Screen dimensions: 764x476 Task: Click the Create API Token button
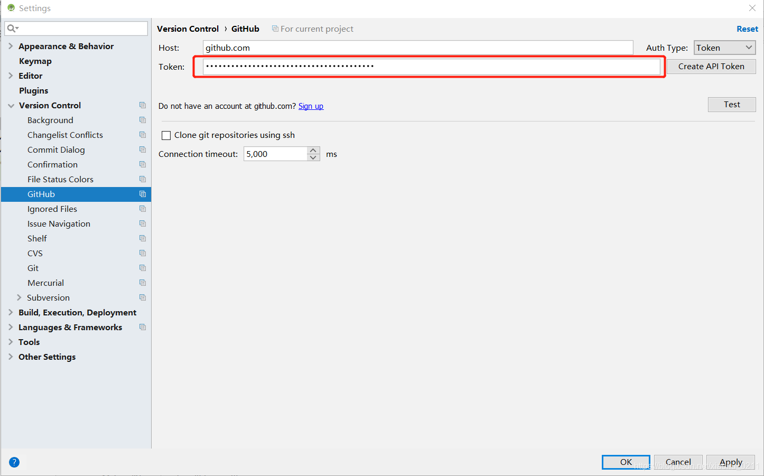tap(711, 66)
